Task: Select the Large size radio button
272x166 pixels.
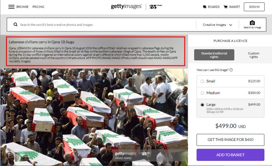Action: [202, 105]
